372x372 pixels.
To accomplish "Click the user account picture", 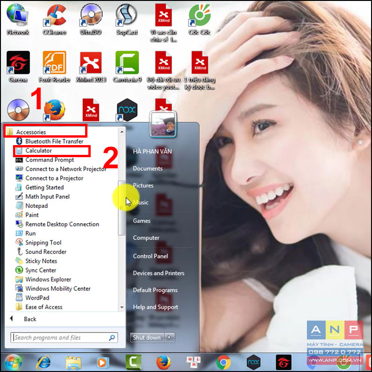I will 163,124.
